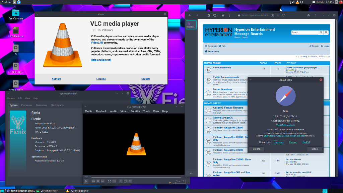Open the panel Menu button
This screenshot has height=193, width=343.
point(6,2)
